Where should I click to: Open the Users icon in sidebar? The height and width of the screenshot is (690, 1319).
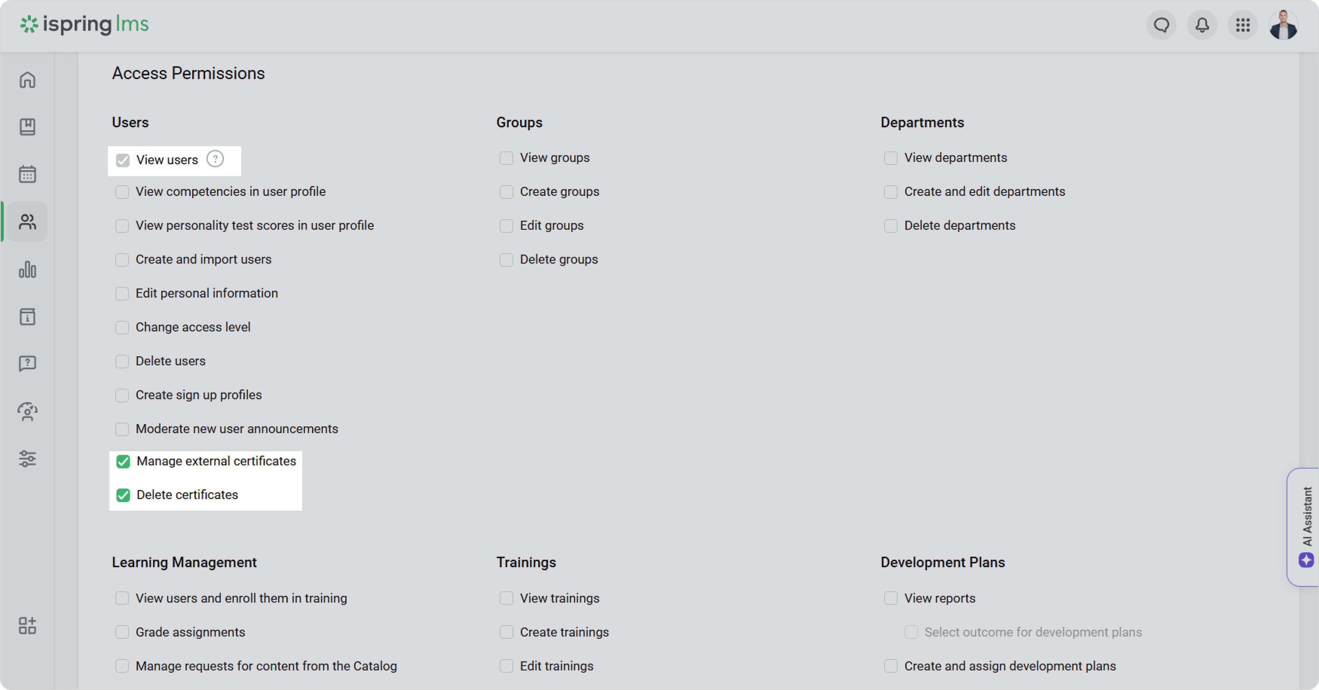(28, 221)
